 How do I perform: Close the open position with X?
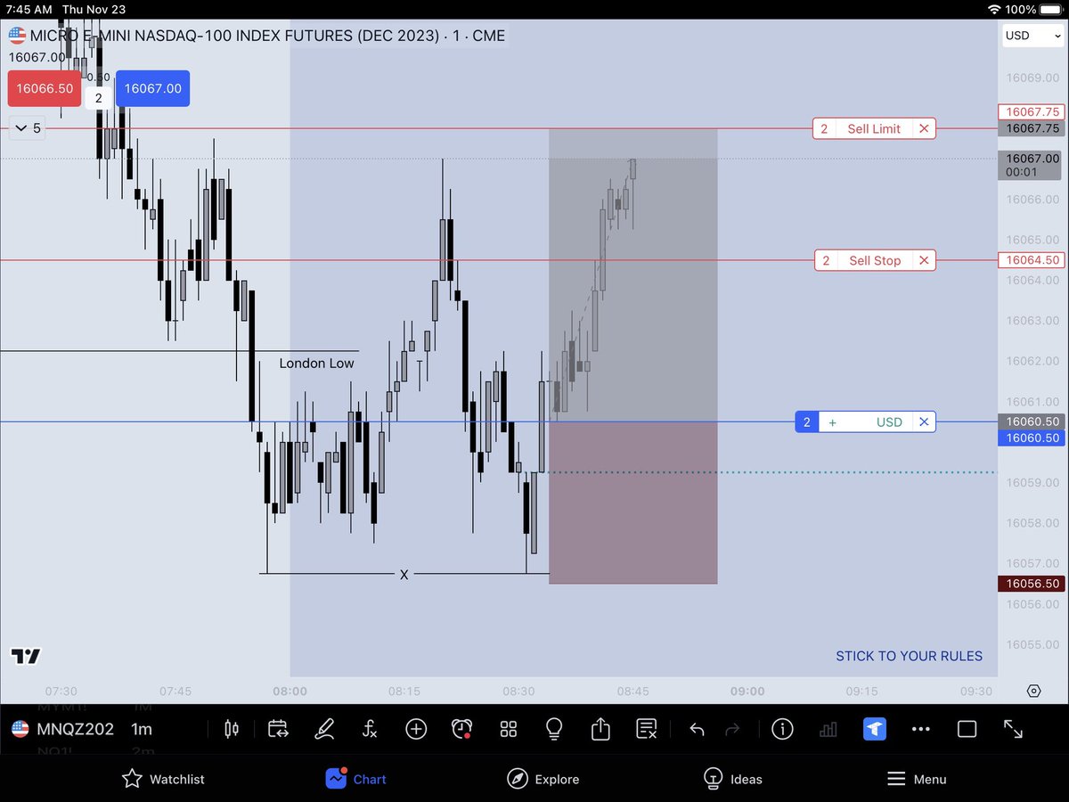click(924, 421)
